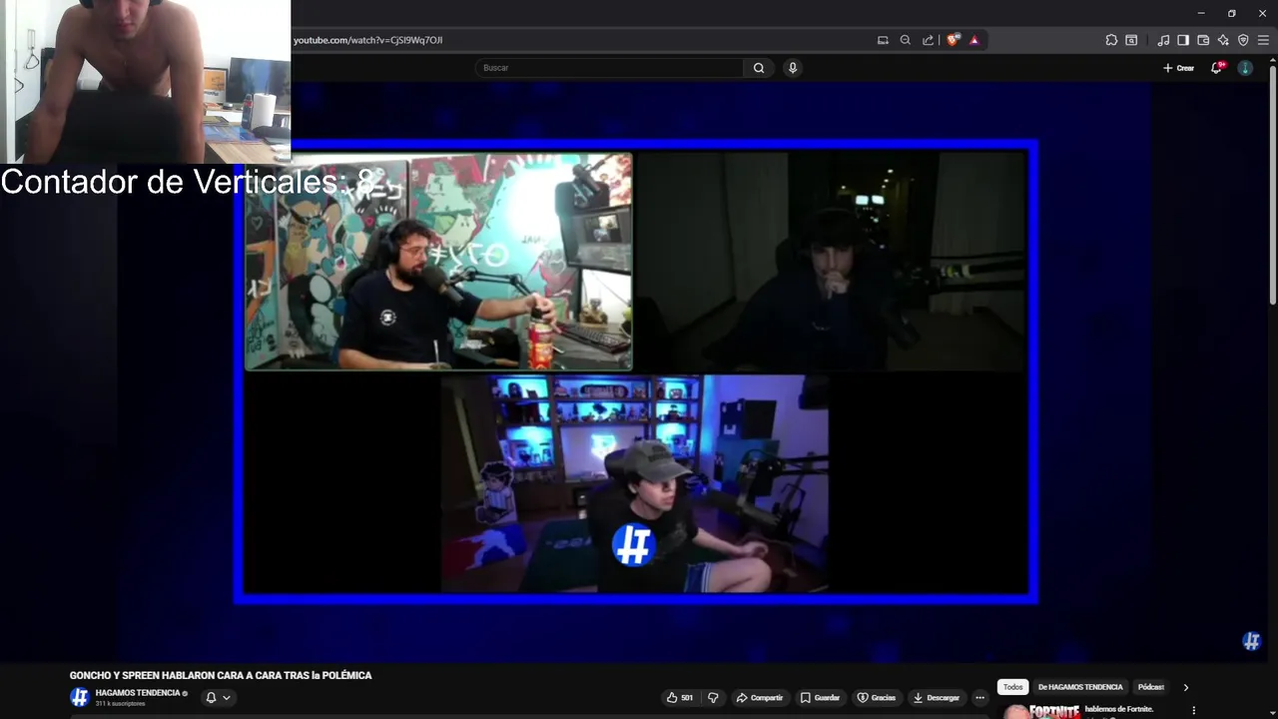This screenshot has height=719, width=1278.
Task: Open the extensions puzzle icon
Action: click(x=1111, y=40)
